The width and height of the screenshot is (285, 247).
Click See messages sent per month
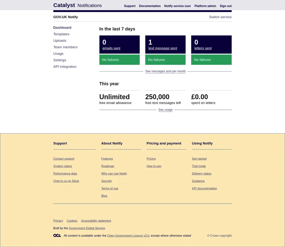(165, 71)
